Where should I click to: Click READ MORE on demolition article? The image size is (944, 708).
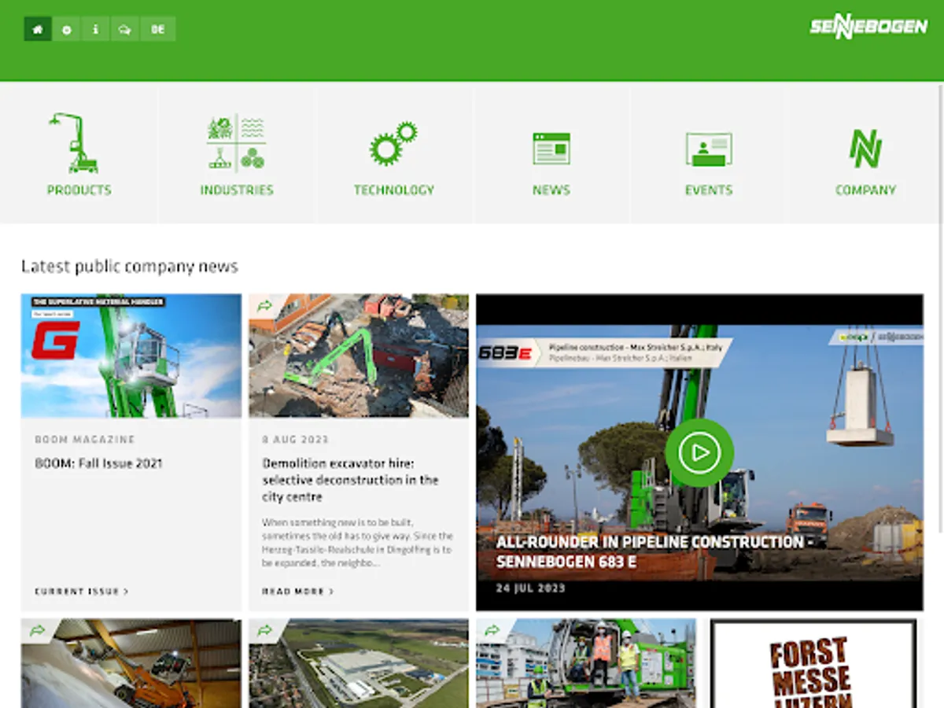298,591
